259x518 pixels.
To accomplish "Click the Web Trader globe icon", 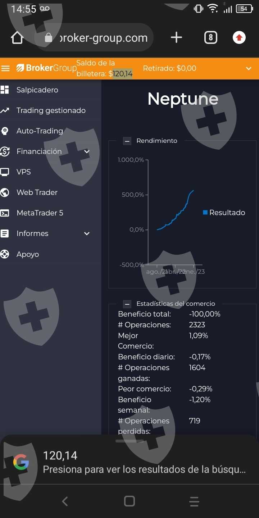I will (x=5, y=192).
